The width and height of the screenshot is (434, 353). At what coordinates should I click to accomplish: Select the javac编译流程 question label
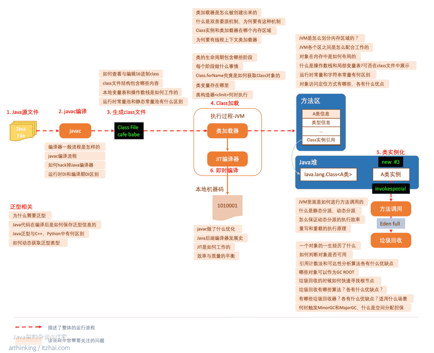click(x=75, y=156)
